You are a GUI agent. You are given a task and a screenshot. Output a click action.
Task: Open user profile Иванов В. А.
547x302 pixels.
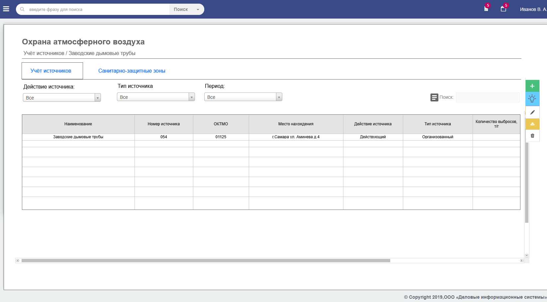(x=533, y=9)
